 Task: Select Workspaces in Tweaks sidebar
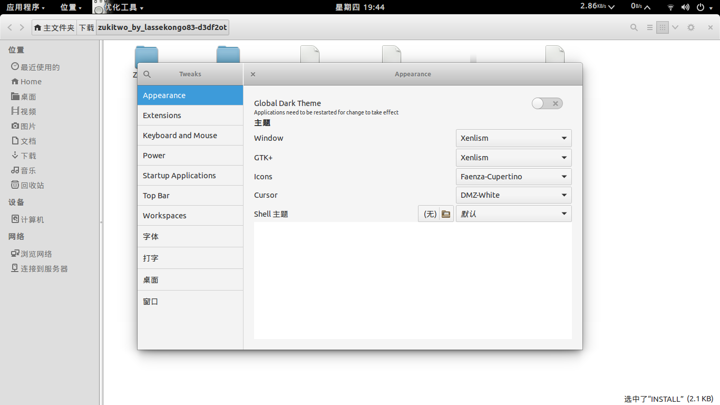(190, 216)
